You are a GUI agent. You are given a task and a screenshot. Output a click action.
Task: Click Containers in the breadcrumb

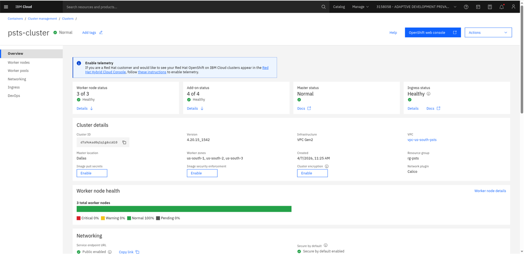click(x=15, y=19)
